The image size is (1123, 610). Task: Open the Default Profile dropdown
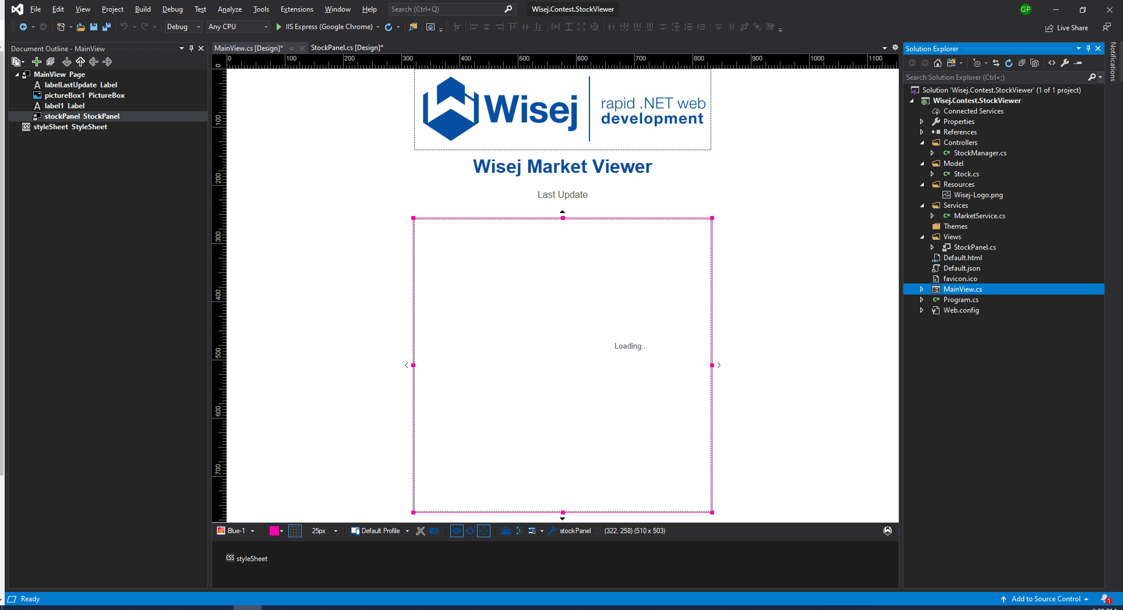click(380, 531)
